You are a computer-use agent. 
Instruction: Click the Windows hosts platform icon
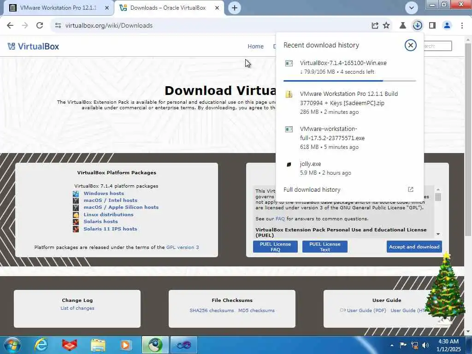[x=76, y=194]
